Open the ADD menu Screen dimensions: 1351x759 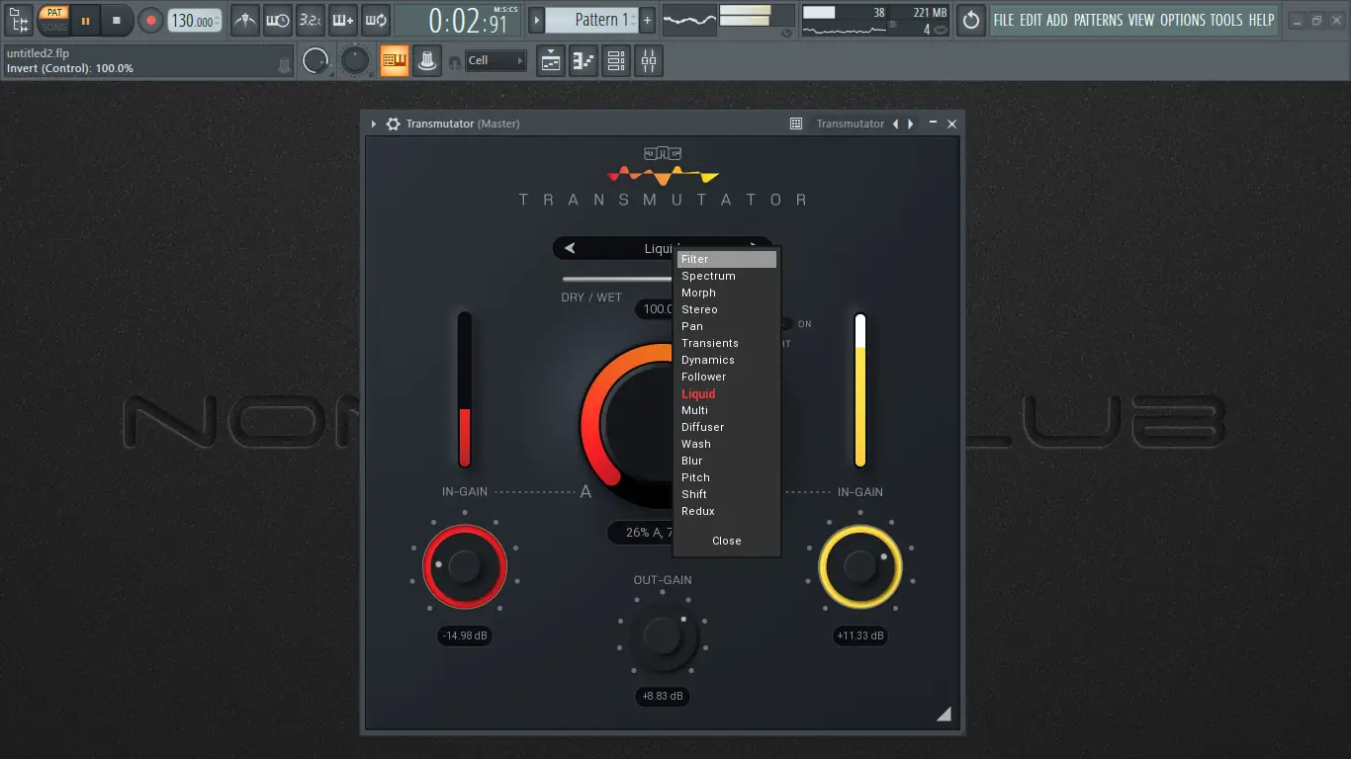coord(1057,20)
